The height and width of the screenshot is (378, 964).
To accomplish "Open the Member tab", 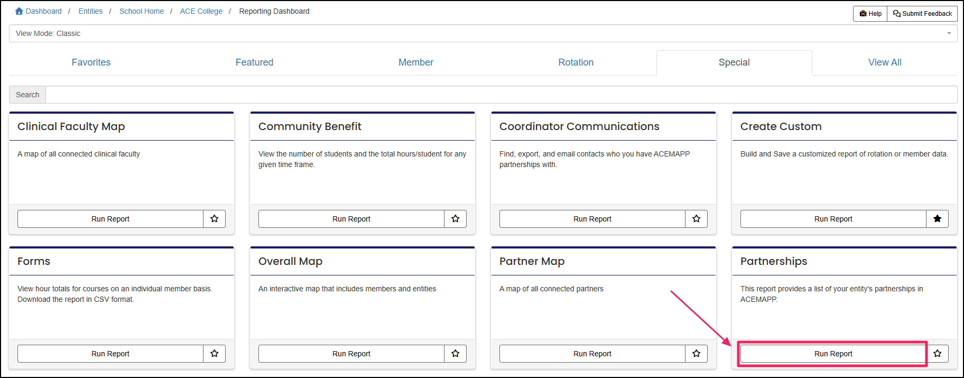I will 416,62.
